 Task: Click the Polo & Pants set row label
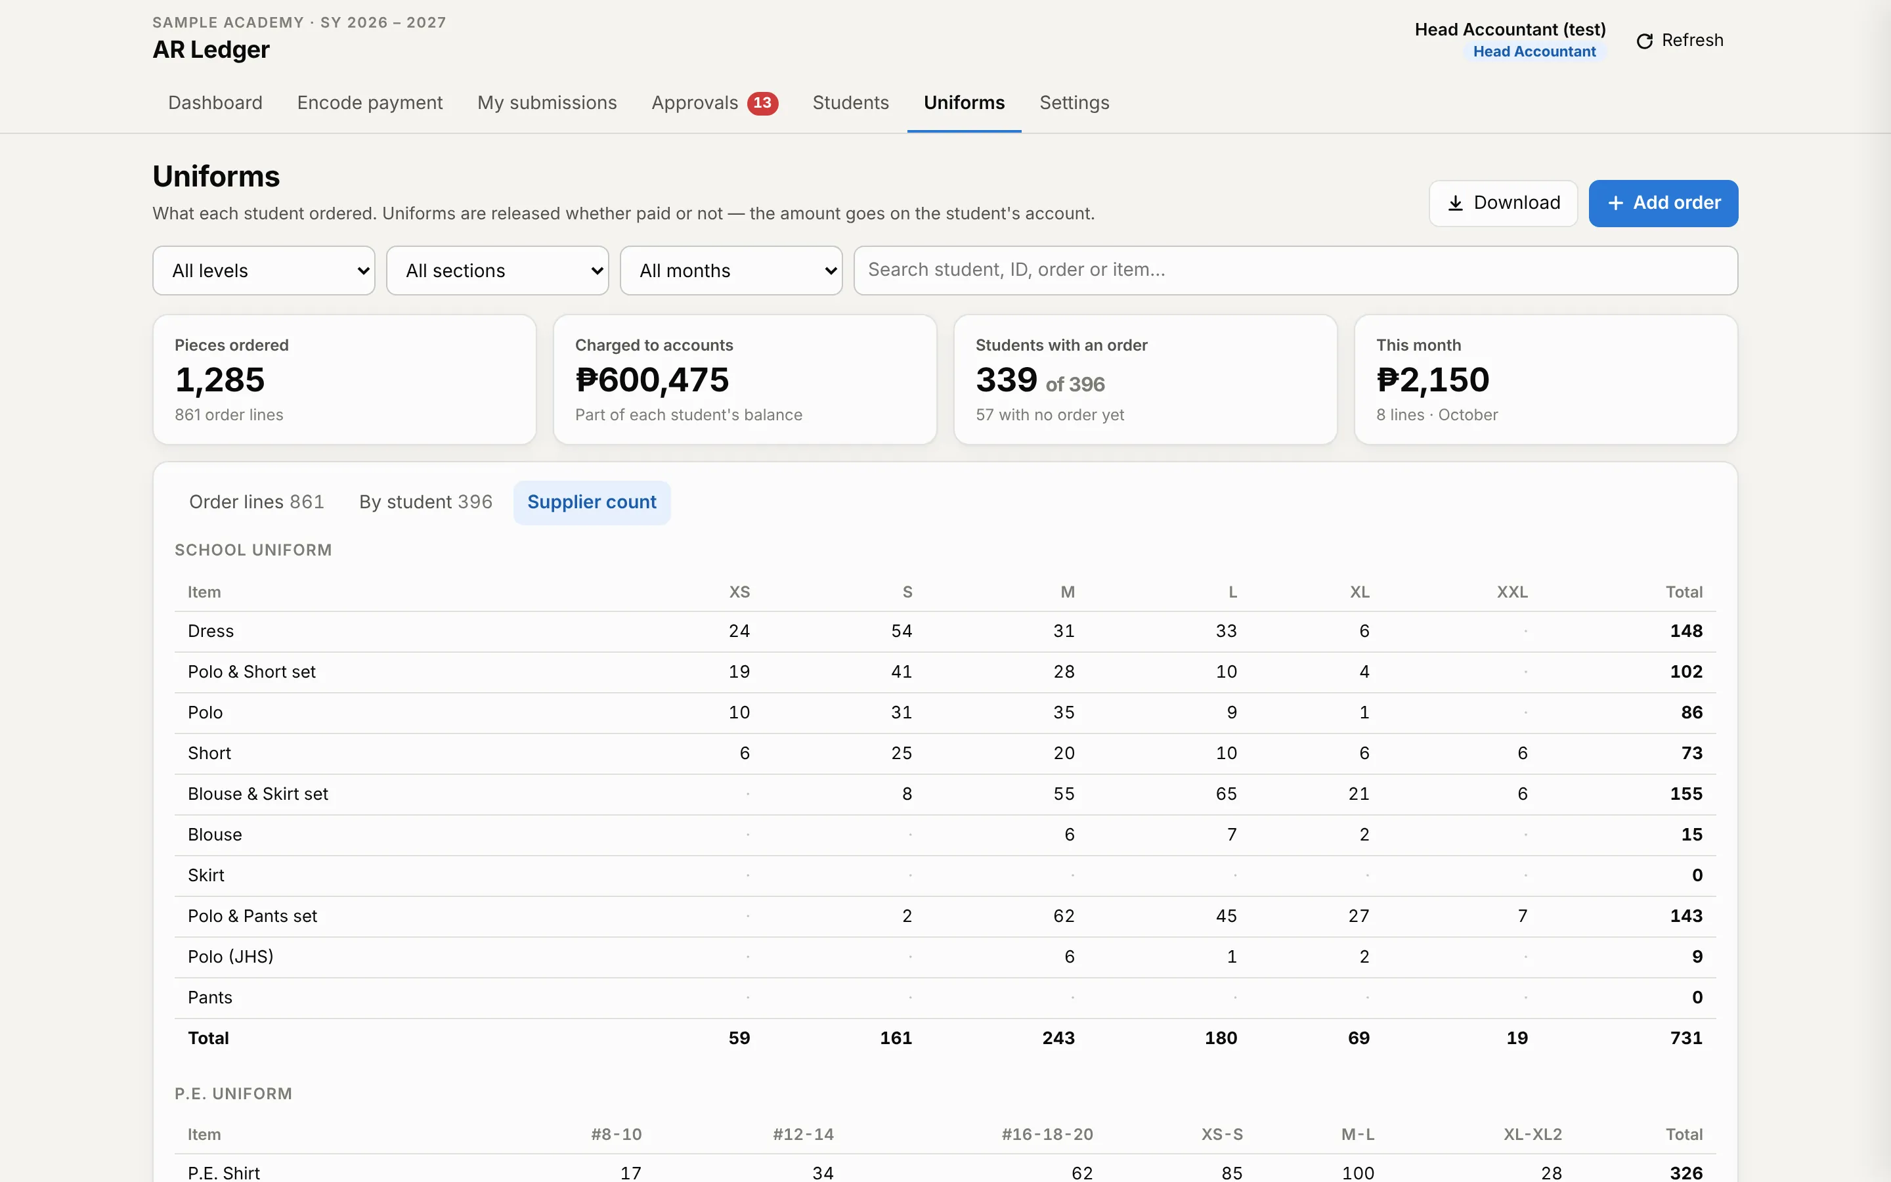(252, 916)
